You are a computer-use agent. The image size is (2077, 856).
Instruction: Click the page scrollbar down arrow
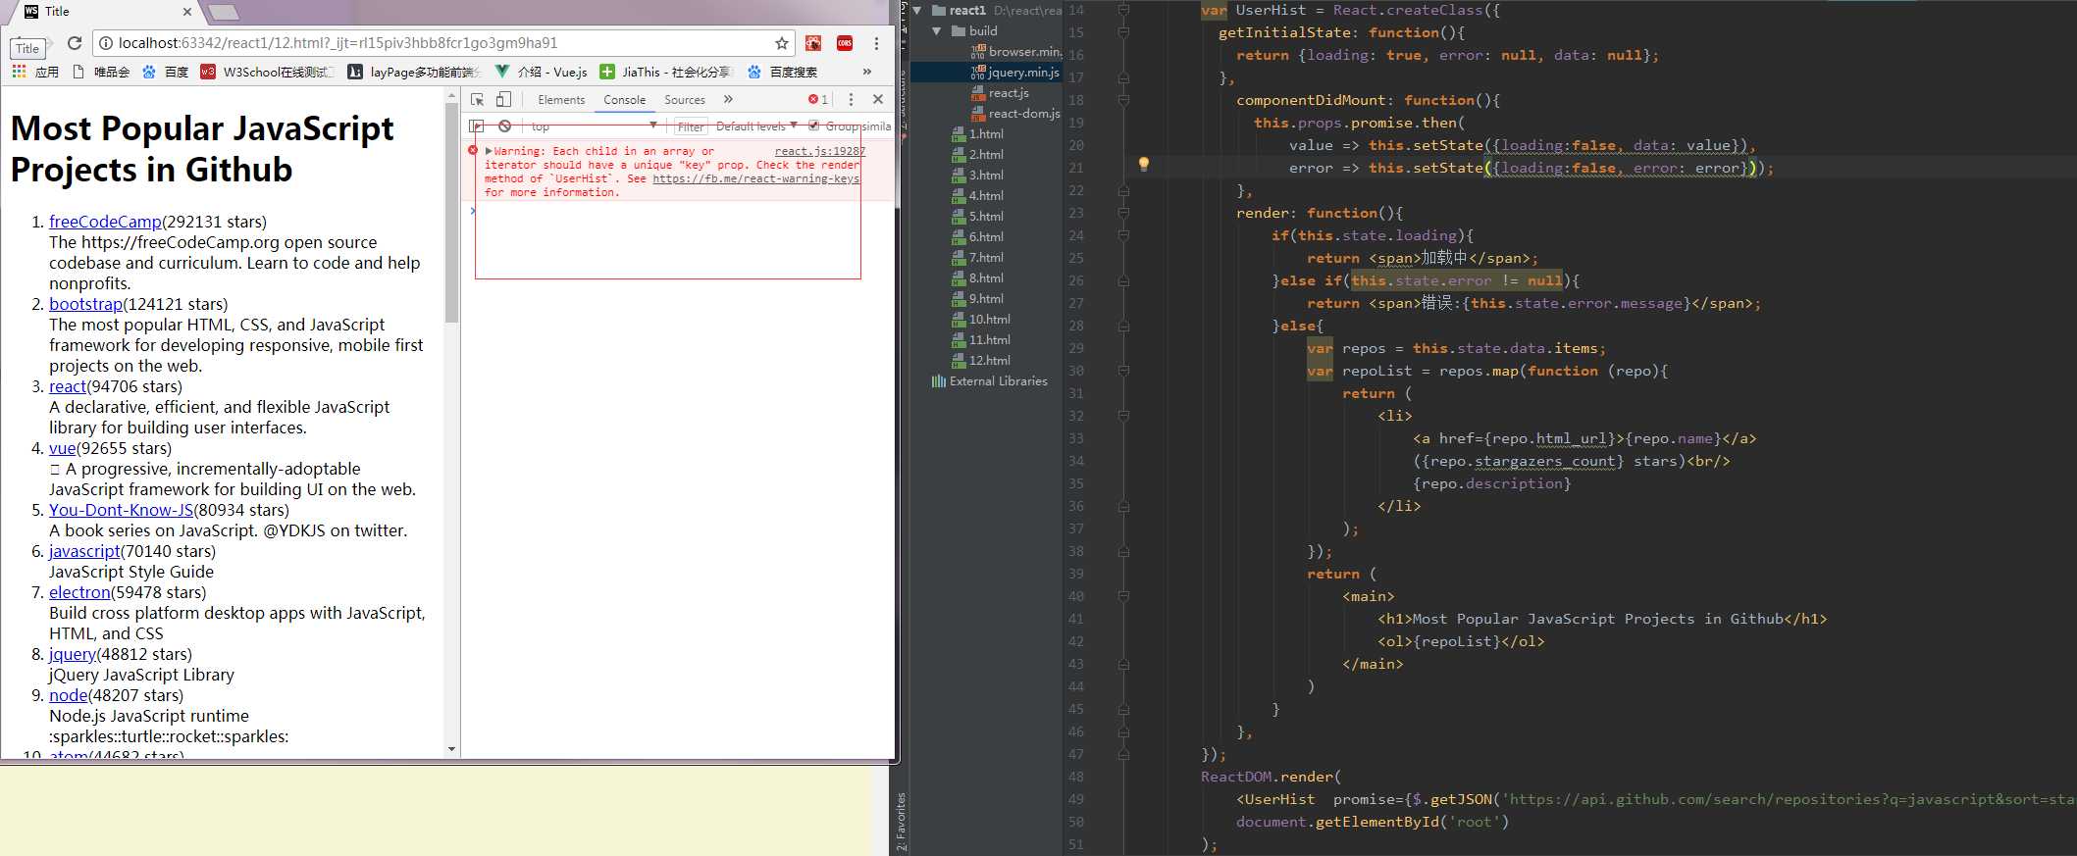click(x=451, y=749)
